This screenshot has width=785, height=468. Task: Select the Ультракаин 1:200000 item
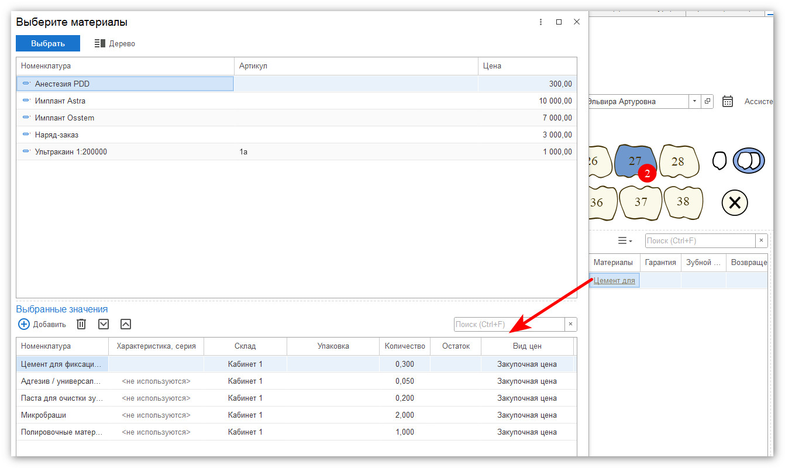tap(296, 152)
